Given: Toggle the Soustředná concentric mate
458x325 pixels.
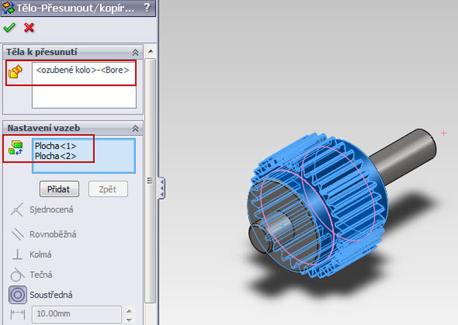Looking at the screenshot, I should point(18,295).
